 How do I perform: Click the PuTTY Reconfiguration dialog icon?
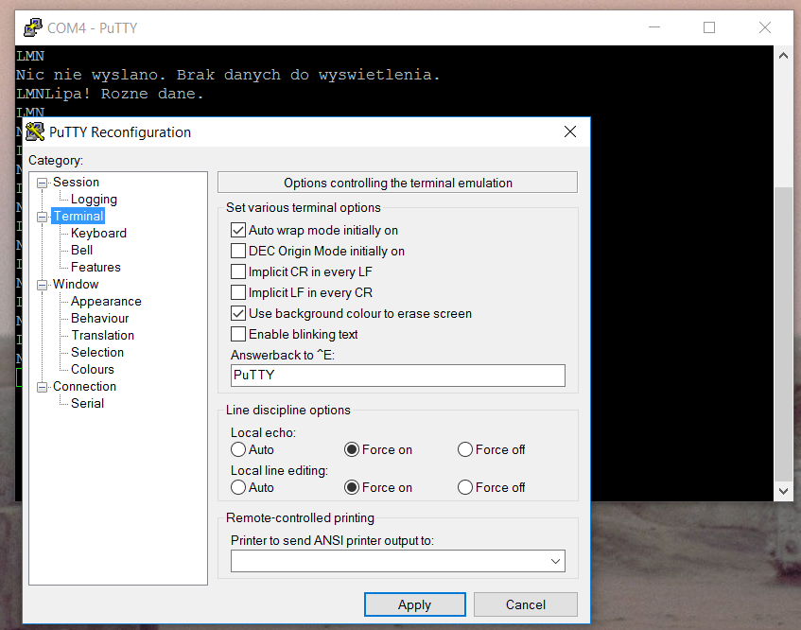(35, 131)
